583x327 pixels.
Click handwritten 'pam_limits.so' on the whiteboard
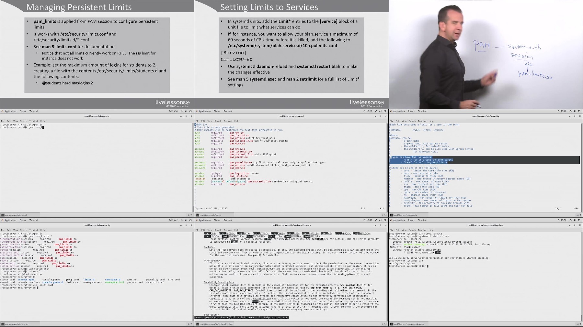coord(535,75)
